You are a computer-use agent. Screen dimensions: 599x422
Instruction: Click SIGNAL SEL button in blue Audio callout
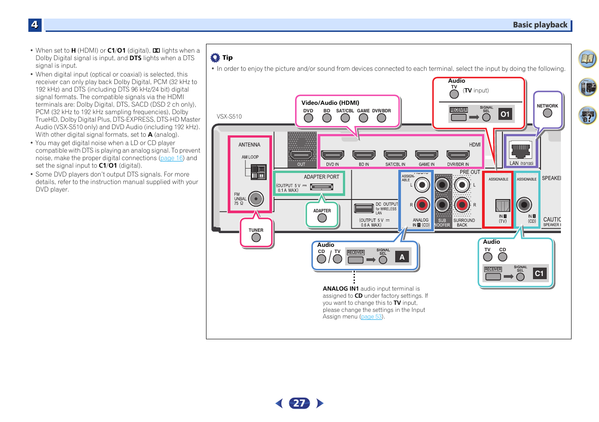(383, 260)
